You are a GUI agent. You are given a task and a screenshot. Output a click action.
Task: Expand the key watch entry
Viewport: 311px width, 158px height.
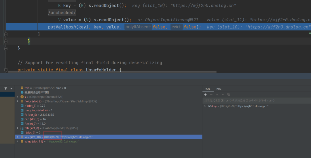pos(205,106)
